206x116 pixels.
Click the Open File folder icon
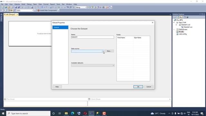pyautogui.click(x=9, y=7)
